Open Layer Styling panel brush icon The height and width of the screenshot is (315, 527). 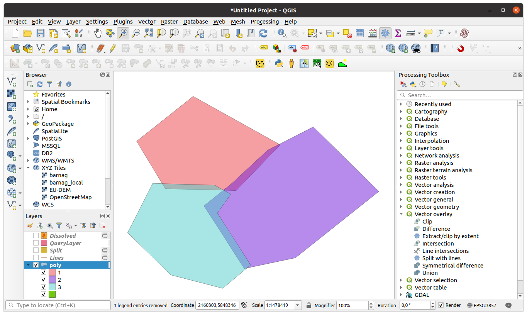coord(30,225)
